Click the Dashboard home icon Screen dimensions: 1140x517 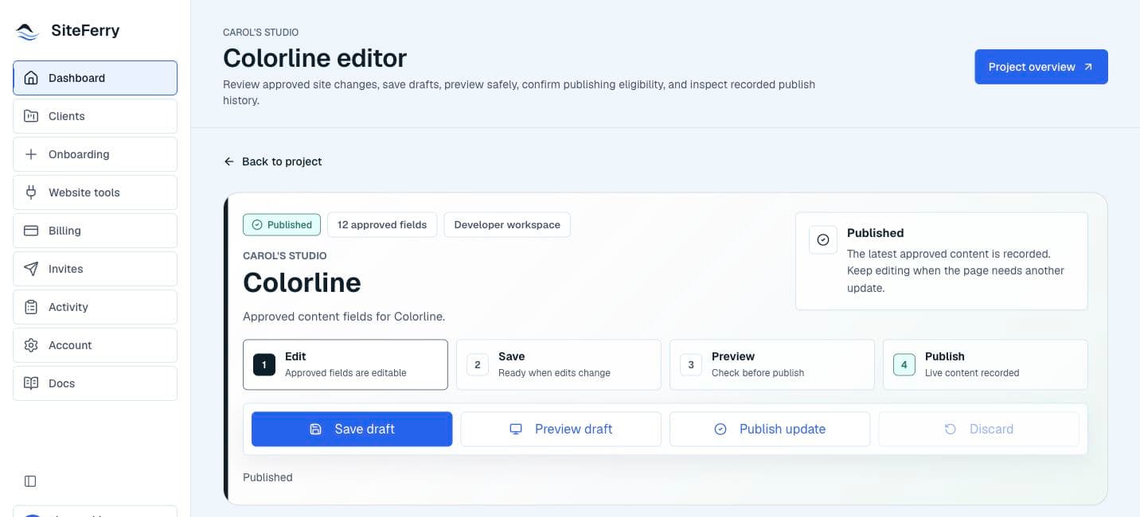click(31, 78)
